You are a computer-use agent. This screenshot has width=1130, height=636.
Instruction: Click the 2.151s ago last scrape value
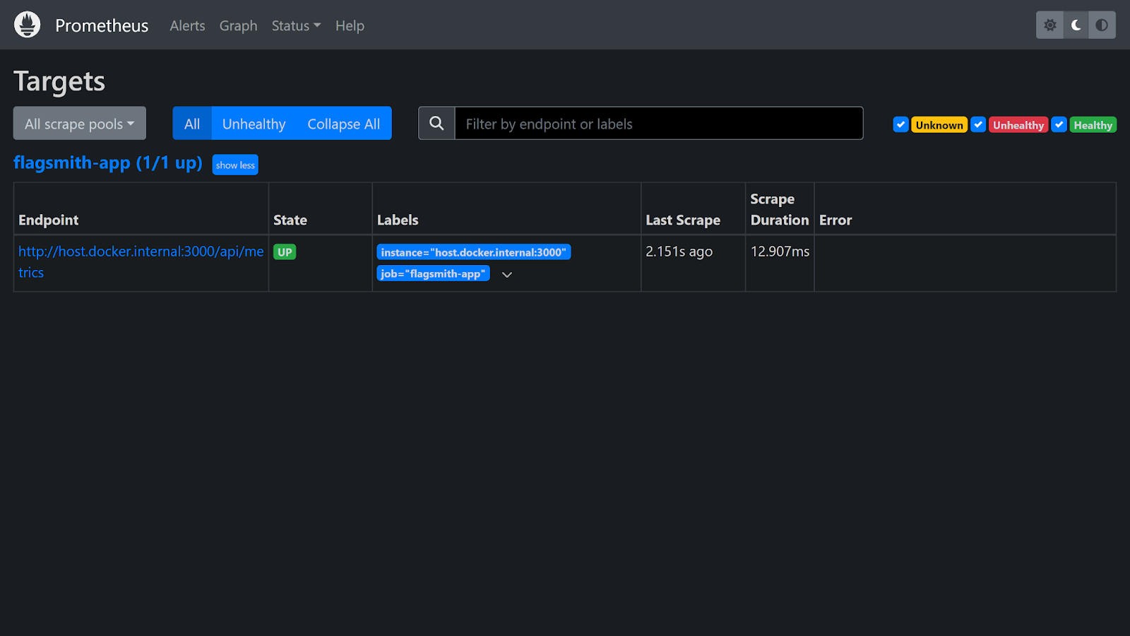679,252
